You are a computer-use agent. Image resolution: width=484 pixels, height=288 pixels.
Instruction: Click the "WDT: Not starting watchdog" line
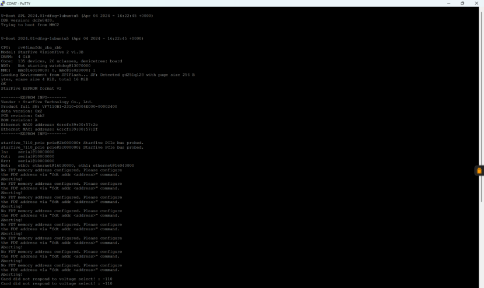coord(45,65)
